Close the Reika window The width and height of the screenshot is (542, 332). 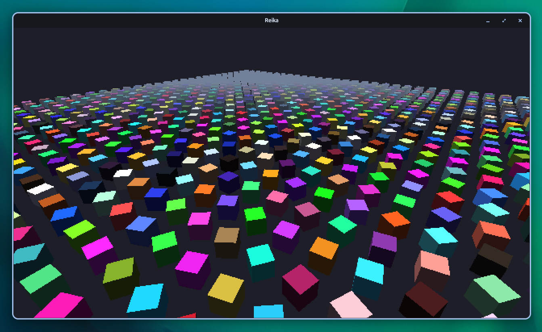[x=520, y=21]
